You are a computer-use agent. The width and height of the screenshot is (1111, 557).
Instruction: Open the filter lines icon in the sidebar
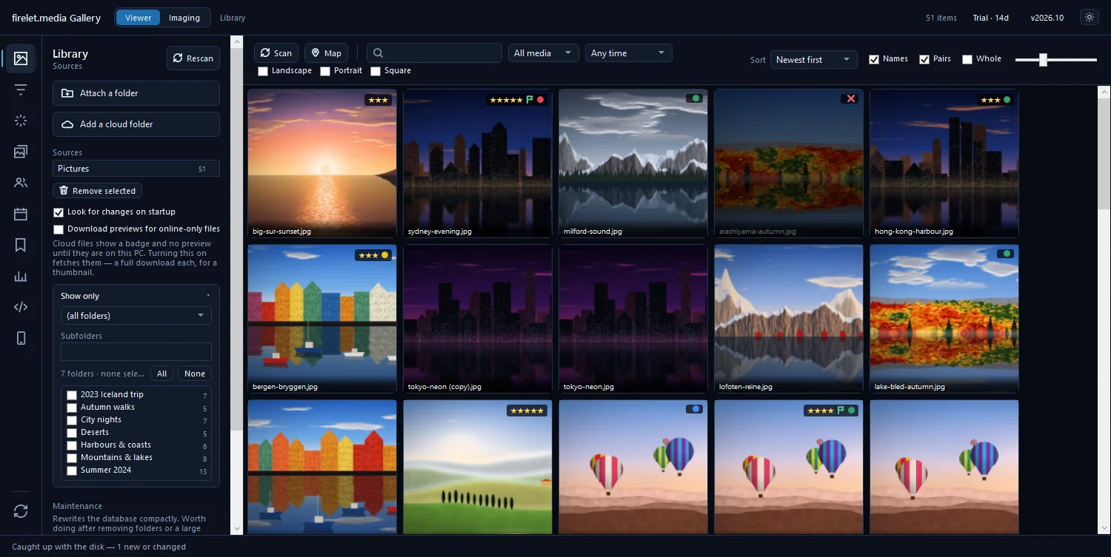[21, 90]
